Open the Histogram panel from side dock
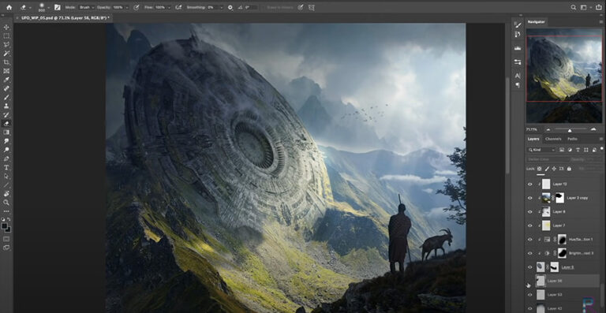 click(x=518, y=48)
